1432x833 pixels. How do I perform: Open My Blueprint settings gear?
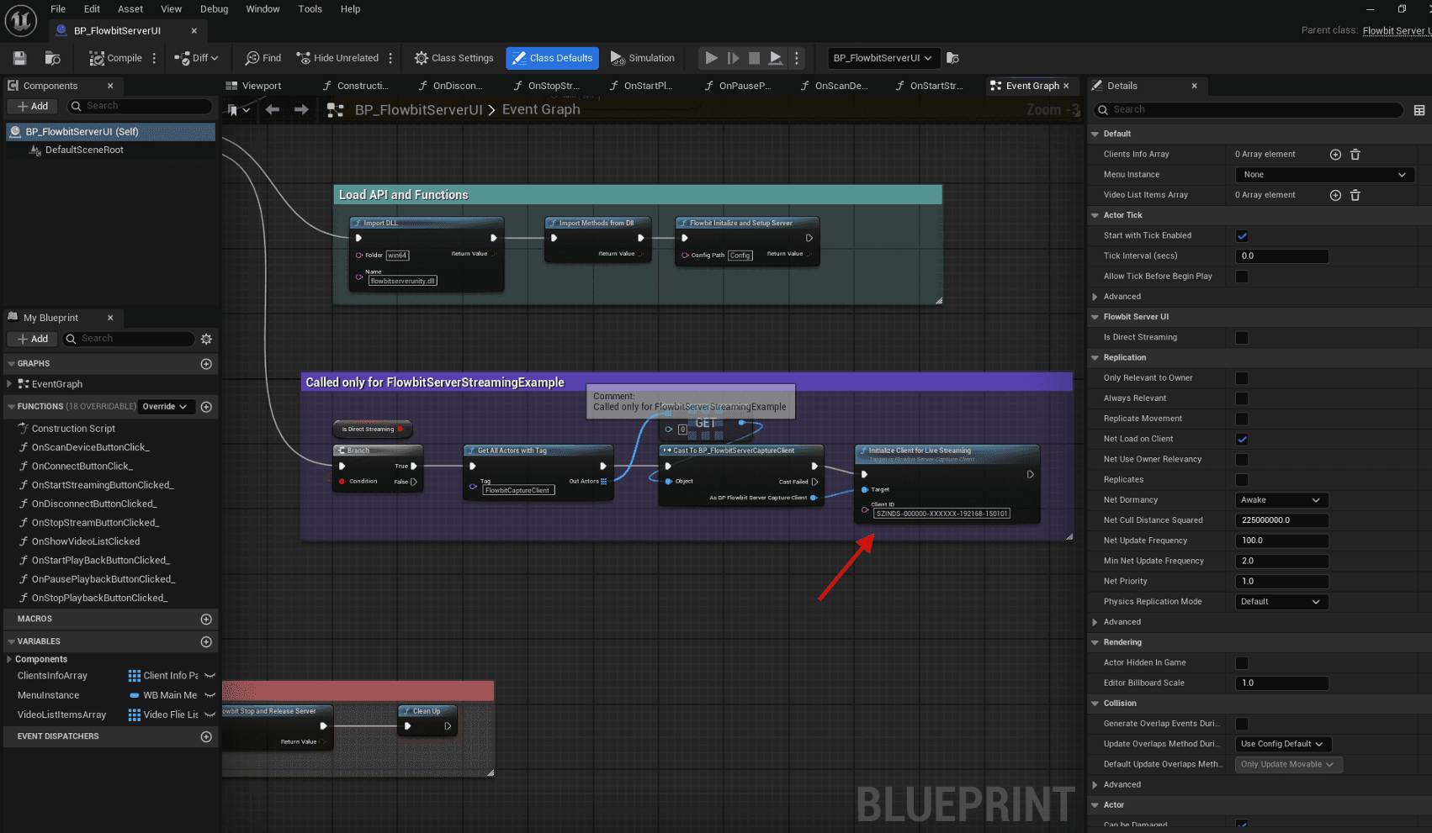(206, 339)
